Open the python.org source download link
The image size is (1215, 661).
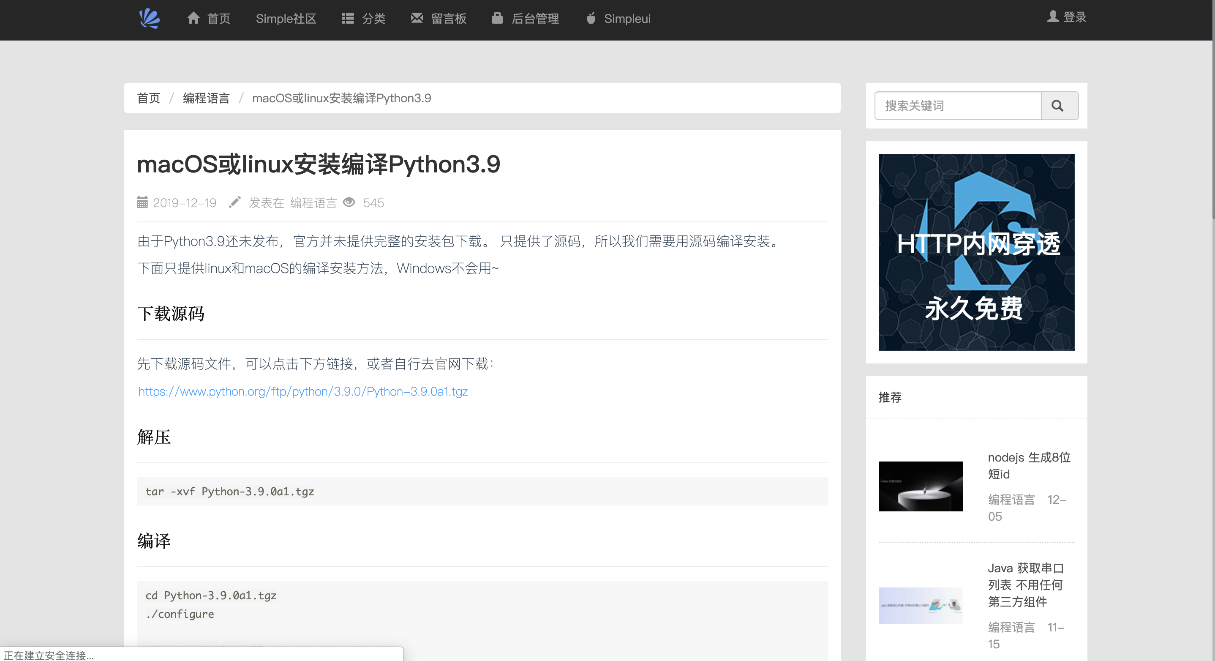pyautogui.click(x=303, y=391)
